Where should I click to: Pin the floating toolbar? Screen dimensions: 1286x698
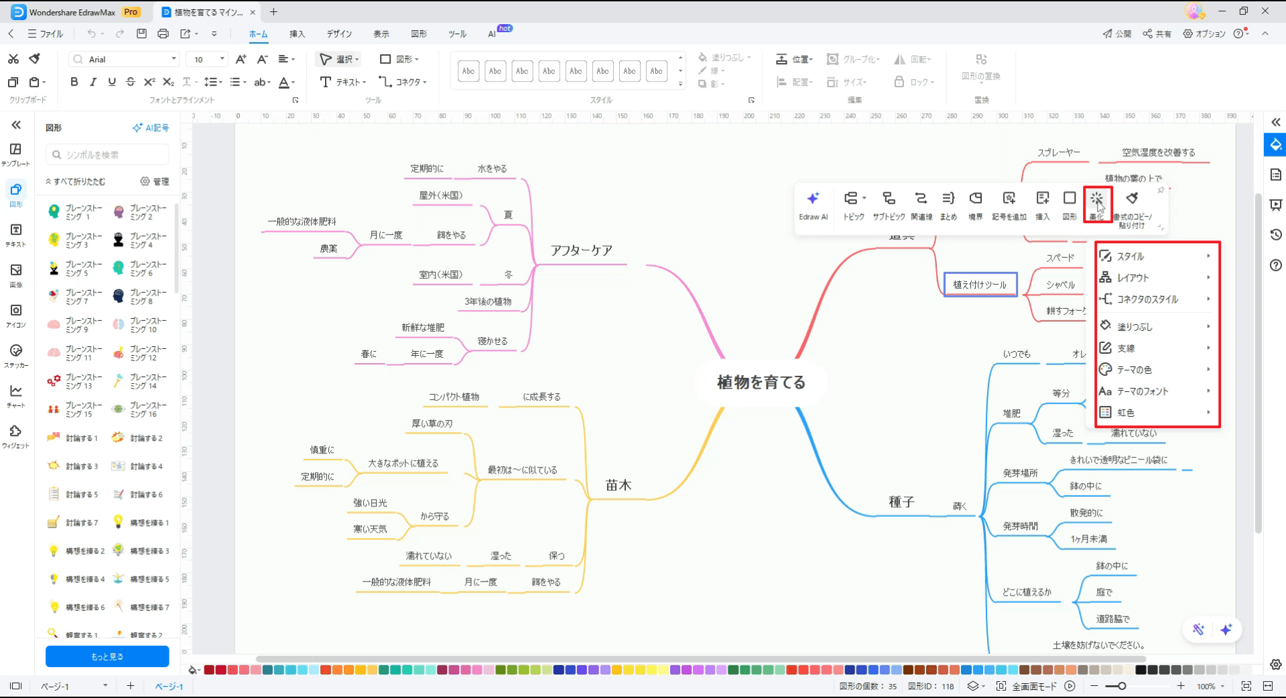click(1161, 190)
